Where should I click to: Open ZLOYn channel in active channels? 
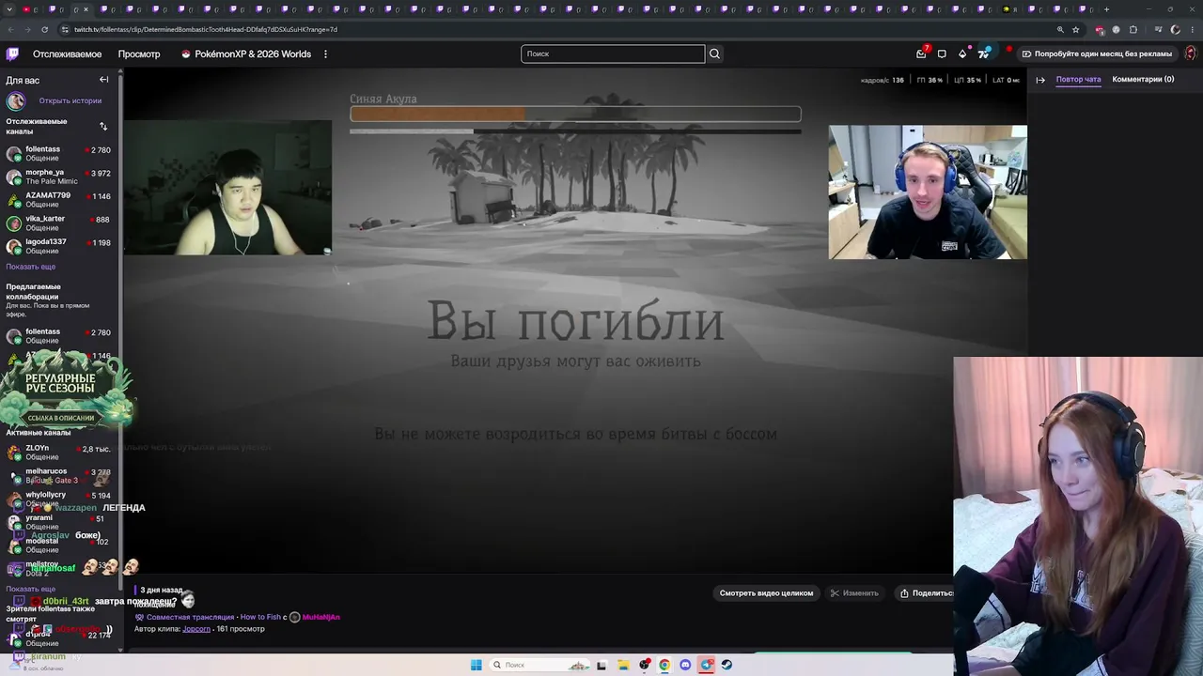[58, 452]
